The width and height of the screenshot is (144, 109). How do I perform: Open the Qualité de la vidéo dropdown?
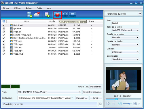coord(126,37)
